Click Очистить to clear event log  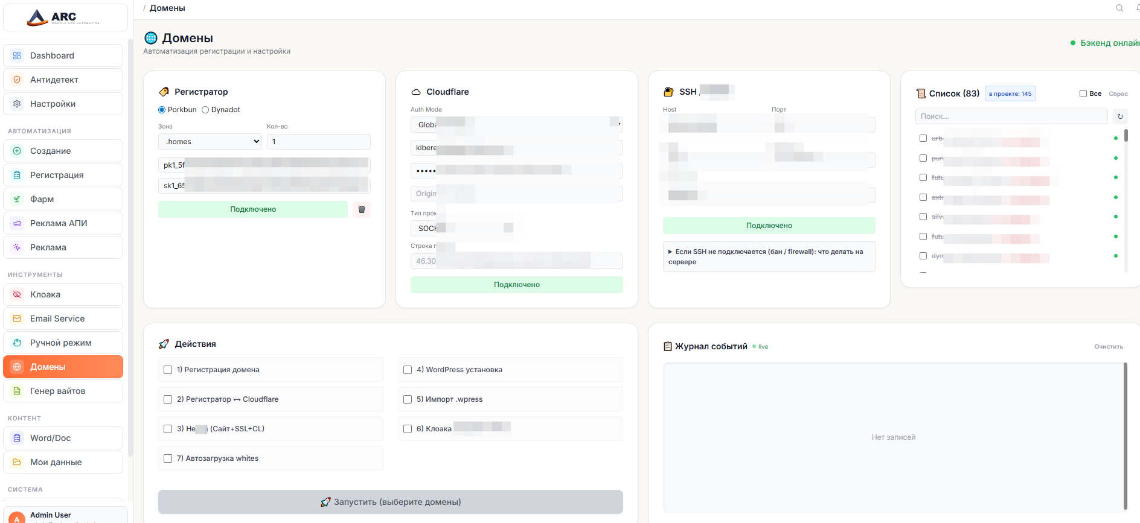click(1108, 347)
